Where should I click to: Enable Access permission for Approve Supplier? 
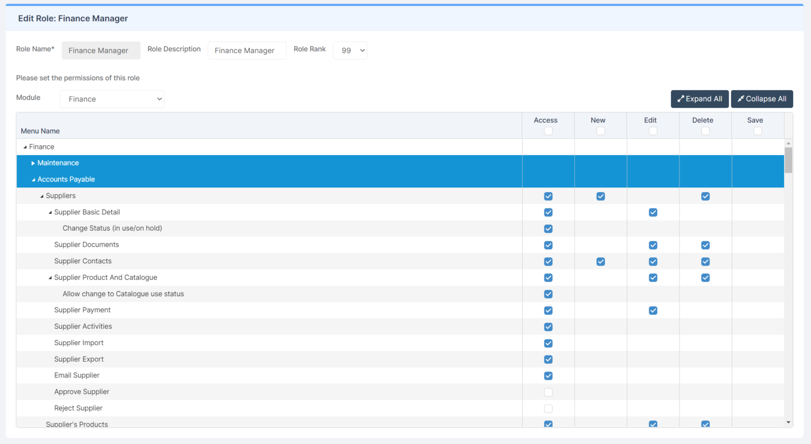[x=548, y=392]
